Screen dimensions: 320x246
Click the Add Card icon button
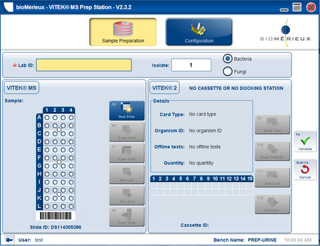272,177
